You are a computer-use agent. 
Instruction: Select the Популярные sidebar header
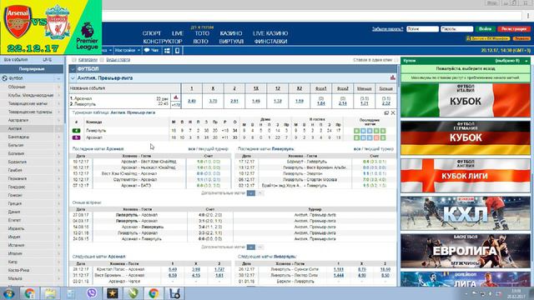[32, 69]
